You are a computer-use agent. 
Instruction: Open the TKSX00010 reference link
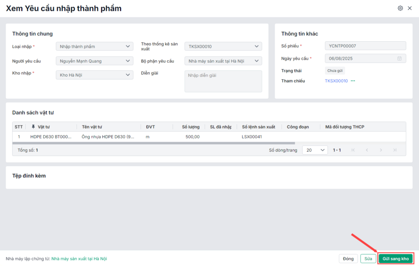336,81
